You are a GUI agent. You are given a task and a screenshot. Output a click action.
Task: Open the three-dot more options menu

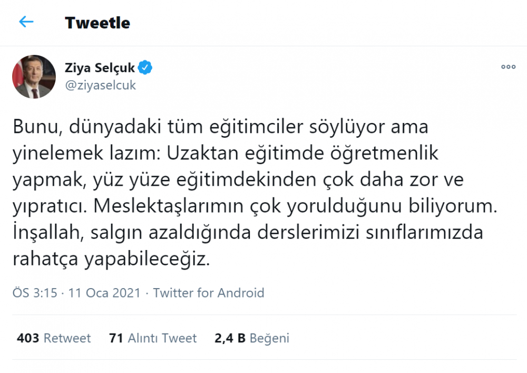pyautogui.click(x=508, y=66)
